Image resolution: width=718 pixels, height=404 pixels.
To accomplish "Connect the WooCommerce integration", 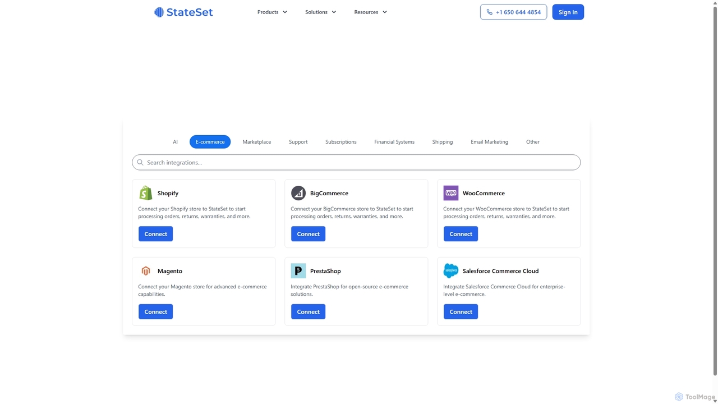I will pyautogui.click(x=461, y=234).
